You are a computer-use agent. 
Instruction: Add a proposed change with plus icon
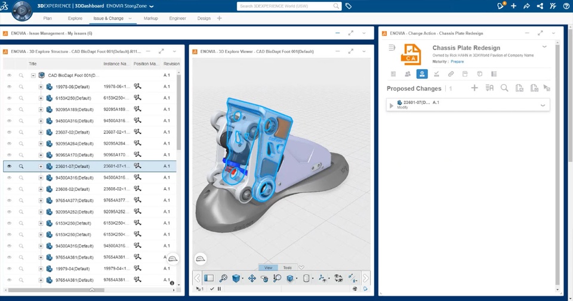[x=475, y=88]
